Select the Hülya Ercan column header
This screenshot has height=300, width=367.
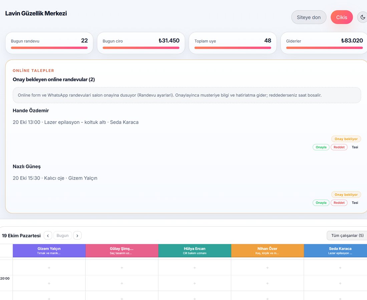[195, 250]
